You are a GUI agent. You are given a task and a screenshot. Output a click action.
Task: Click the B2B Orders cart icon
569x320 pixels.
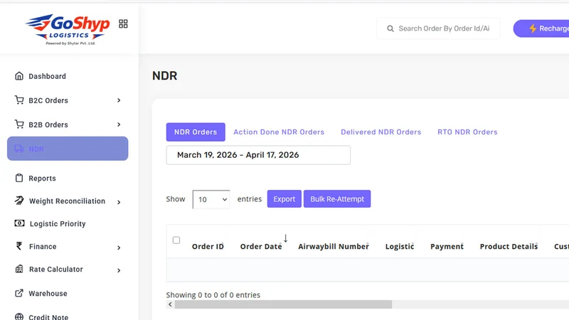click(x=19, y=124)
